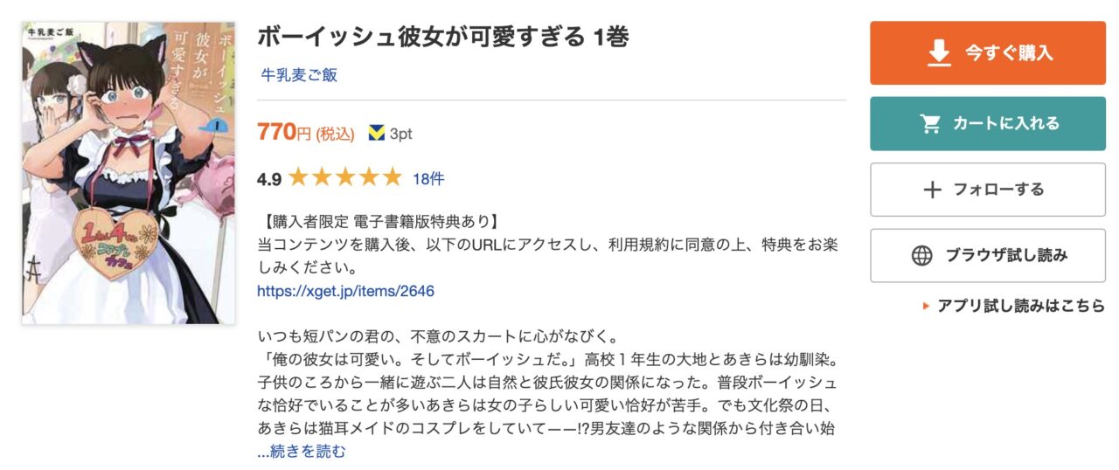The height and width of the screenshot is (470, 1119).
Task: Click the title ボーイッシュ彼女が可愛すぎる 1巻
Action: click(x=443, y=38)
